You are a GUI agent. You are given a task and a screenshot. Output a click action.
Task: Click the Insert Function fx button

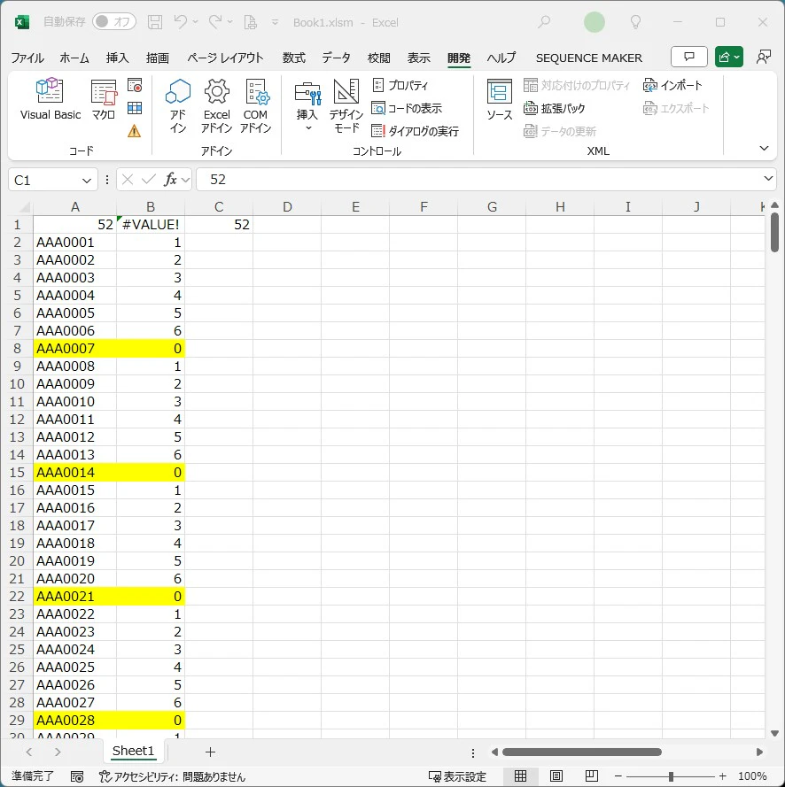tap(170, 179)
